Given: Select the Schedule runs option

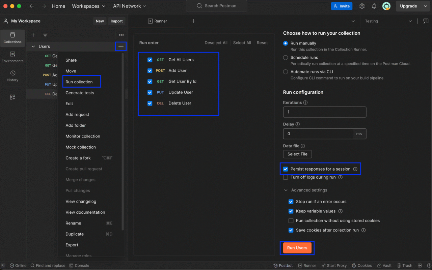Looking at the screenshot, I should pos(286,58).
